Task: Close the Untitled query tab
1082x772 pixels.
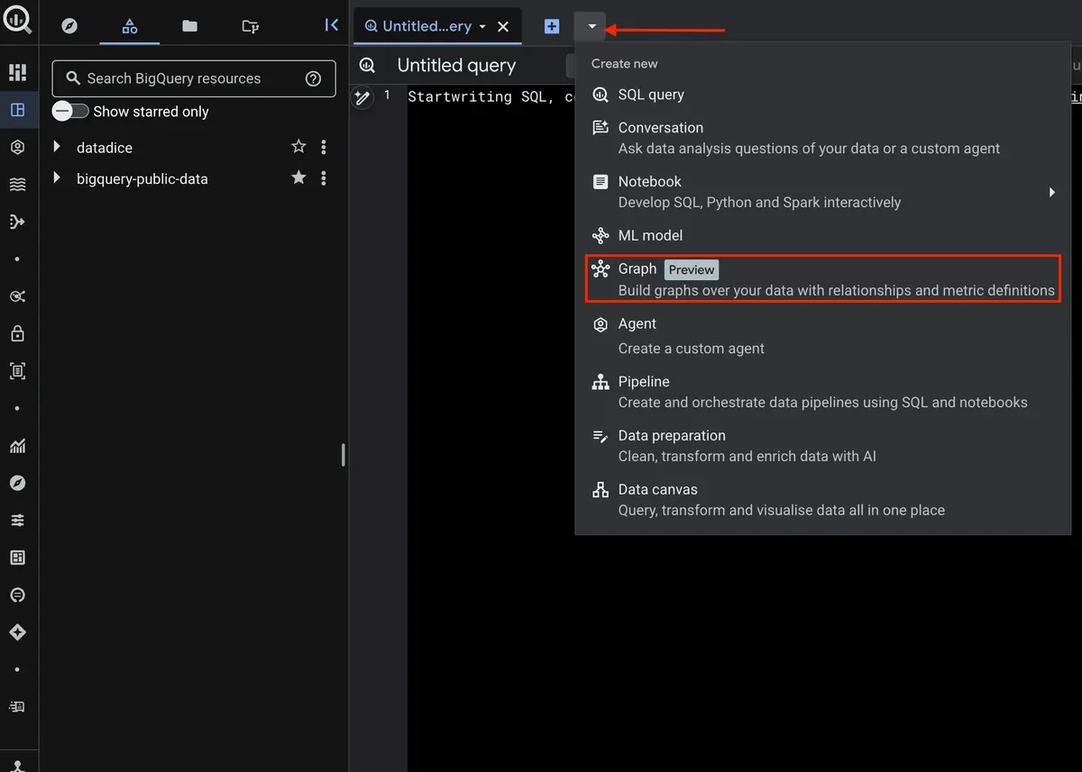Action: click(x=503, y=27)
